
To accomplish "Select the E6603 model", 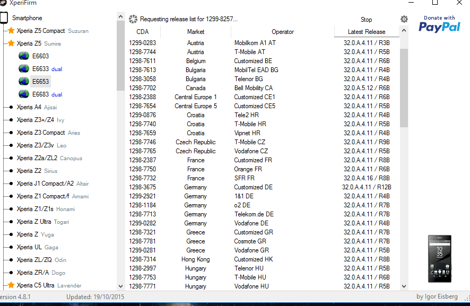I will click(40, 56).
